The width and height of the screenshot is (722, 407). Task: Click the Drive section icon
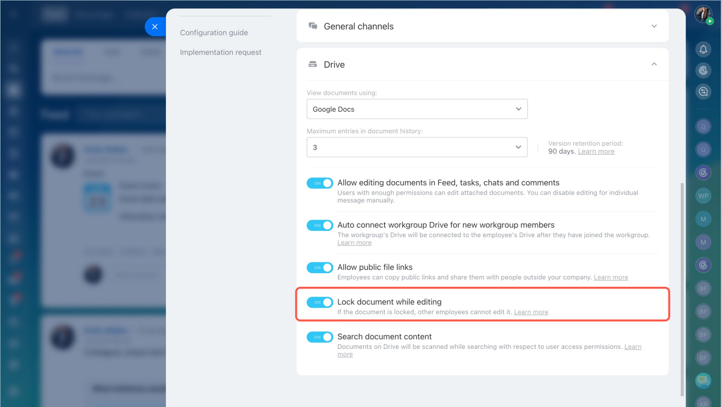[x=313, y=64]
